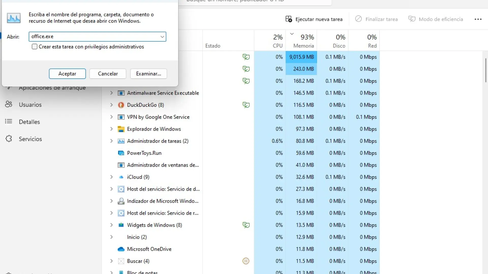The height and width of the screenshot is (274, 488).
Task: Expand the VPN by Google One Service group
Action: (x=111, y=117)
